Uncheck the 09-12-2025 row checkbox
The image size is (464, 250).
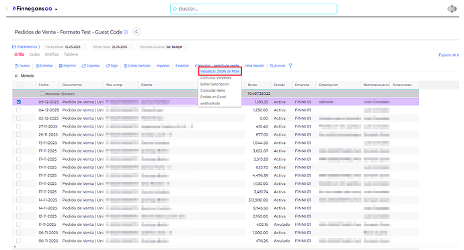coord(19,101)
